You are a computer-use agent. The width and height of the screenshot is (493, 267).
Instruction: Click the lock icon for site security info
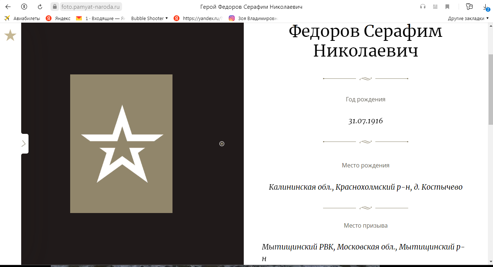(x=55, y=7)
